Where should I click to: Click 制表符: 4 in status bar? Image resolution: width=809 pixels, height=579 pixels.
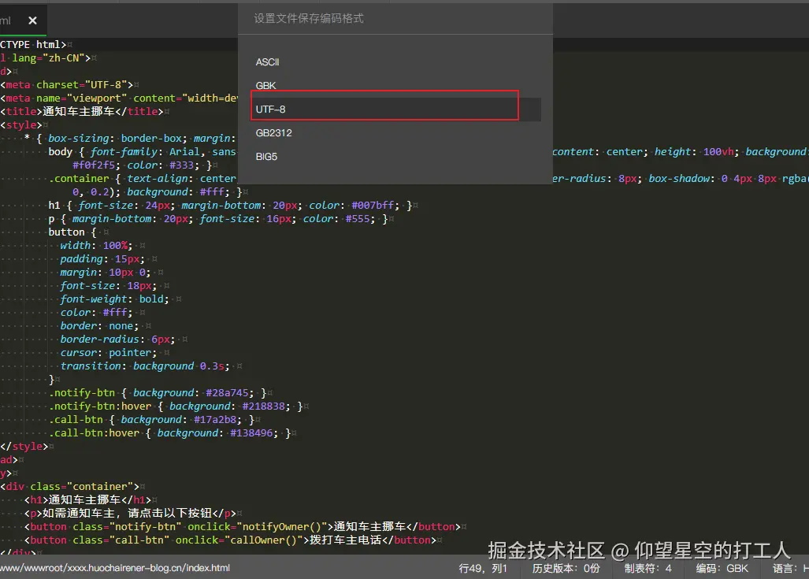[x=648, y=568]
